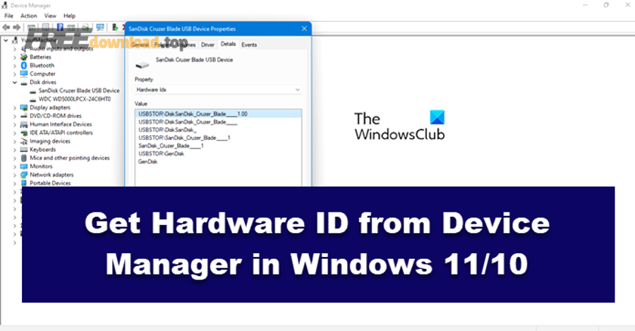Click the blue Help question-mark toolbar icon
The width and height of the screenshot is (635, 331).
point(60,27)
